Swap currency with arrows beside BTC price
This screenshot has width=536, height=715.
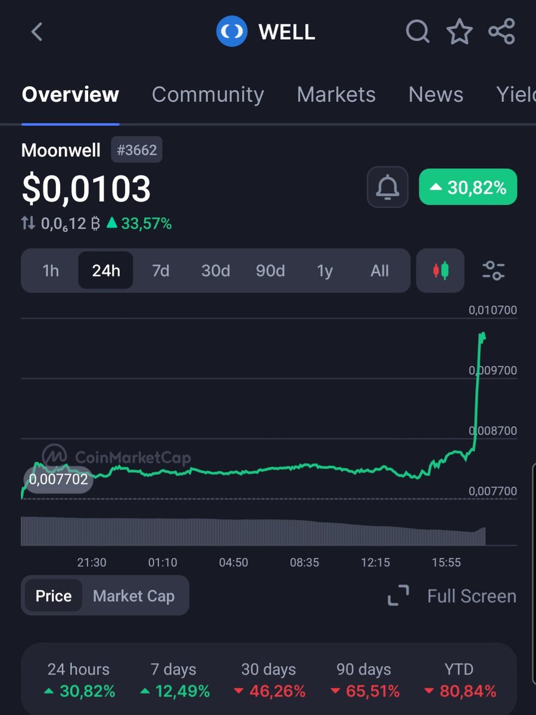[x=28, y=223]
